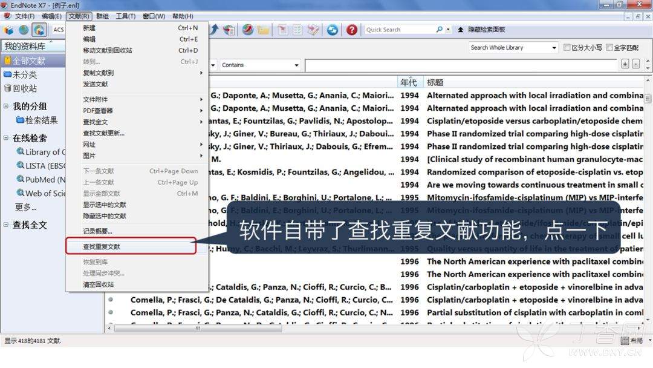Select the Local Library Mode toolbar icon
653x368 pixels.
point(8,30)
